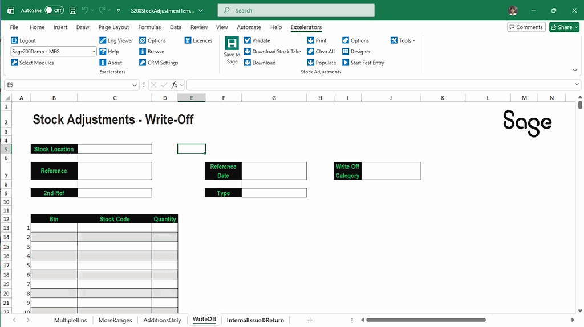Click the Redo icon
This screenshot has width=584, height=327.
102,10
